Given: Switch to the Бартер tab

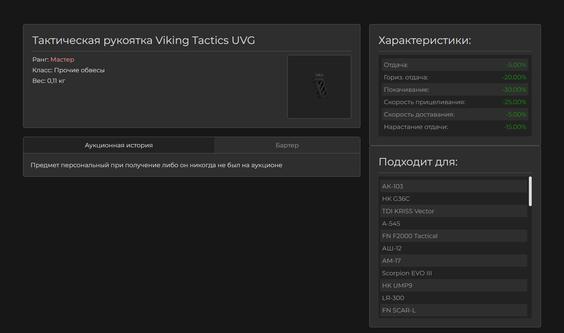Looking at the screenshot, I should pyautogui.click(x=287, y=145).
